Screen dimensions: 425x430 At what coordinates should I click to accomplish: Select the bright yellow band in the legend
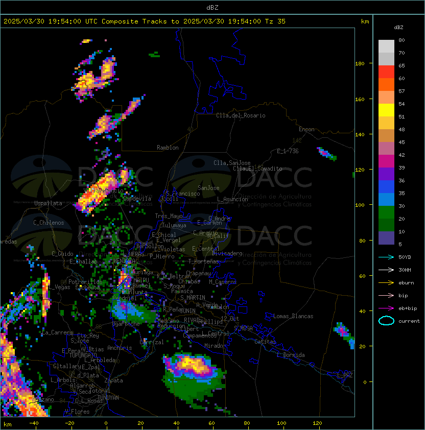click(386, 110)
